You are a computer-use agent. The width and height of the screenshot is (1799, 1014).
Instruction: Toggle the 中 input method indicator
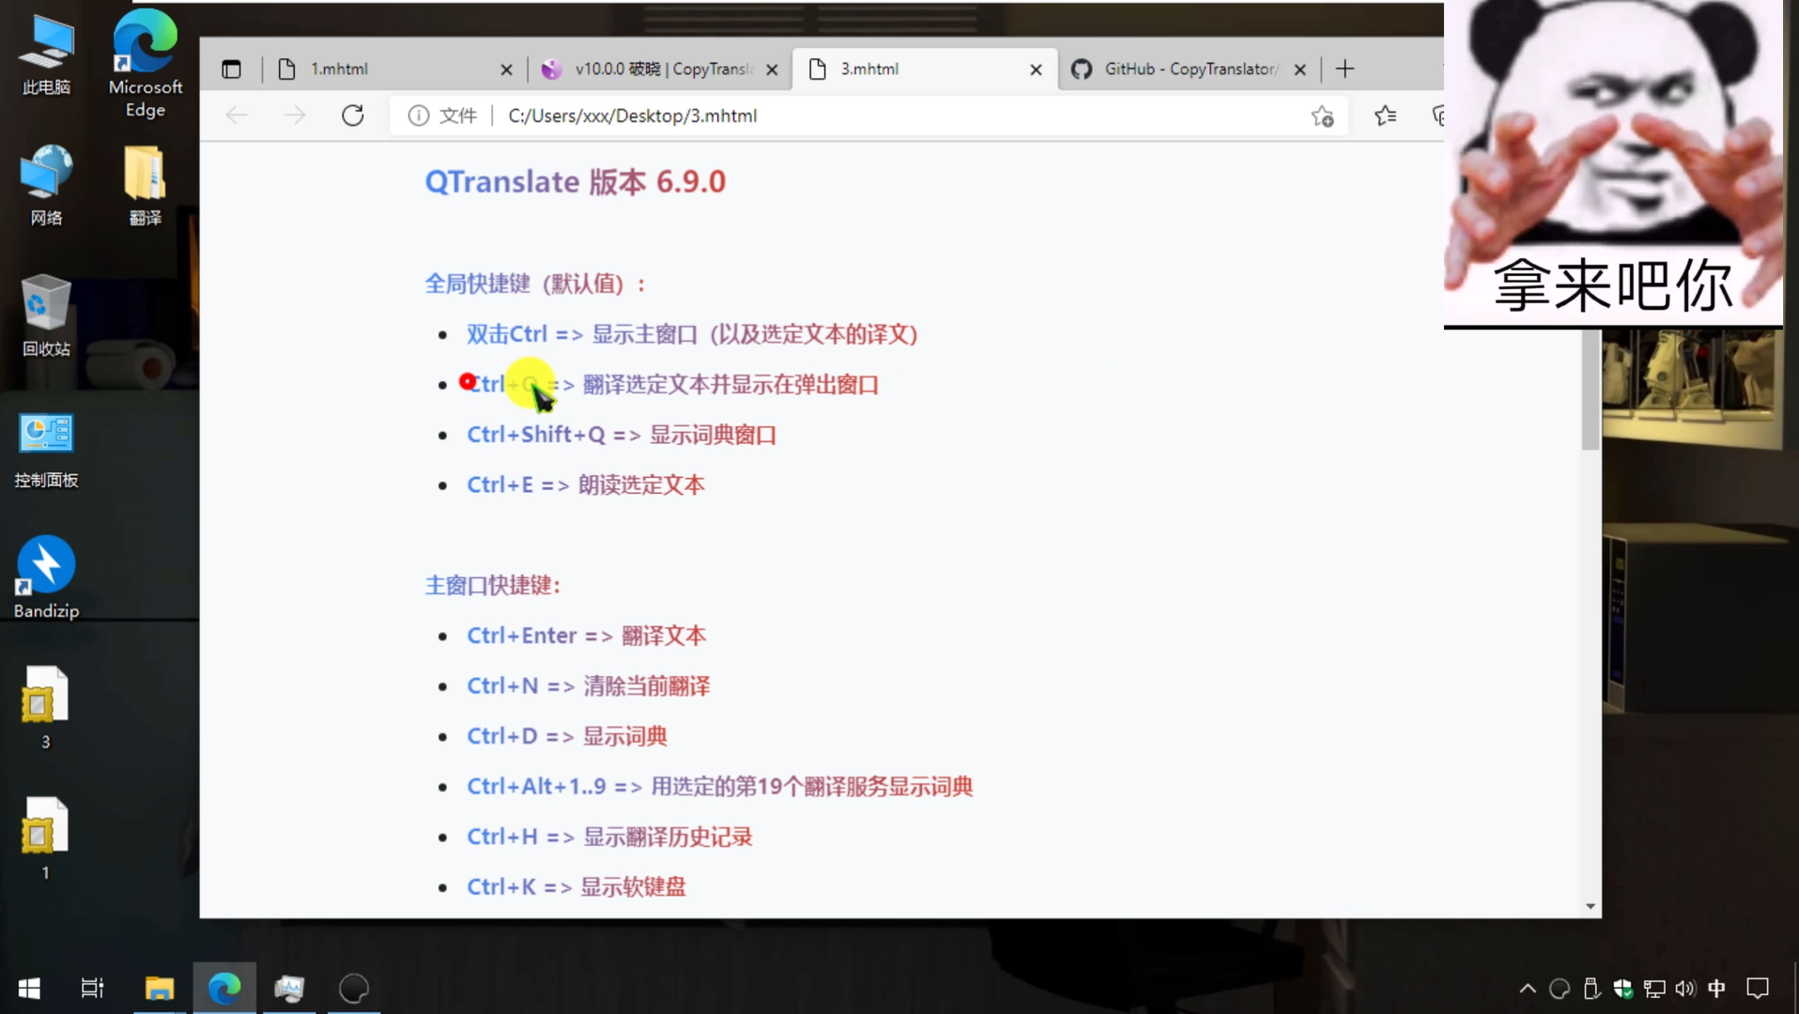[1717, 988]
